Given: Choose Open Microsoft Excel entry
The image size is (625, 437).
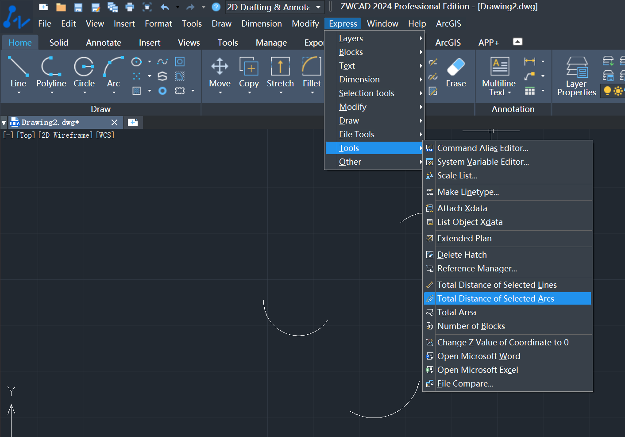Looking at the screenshot, I should pyautogui.click(x=507, y=370).
